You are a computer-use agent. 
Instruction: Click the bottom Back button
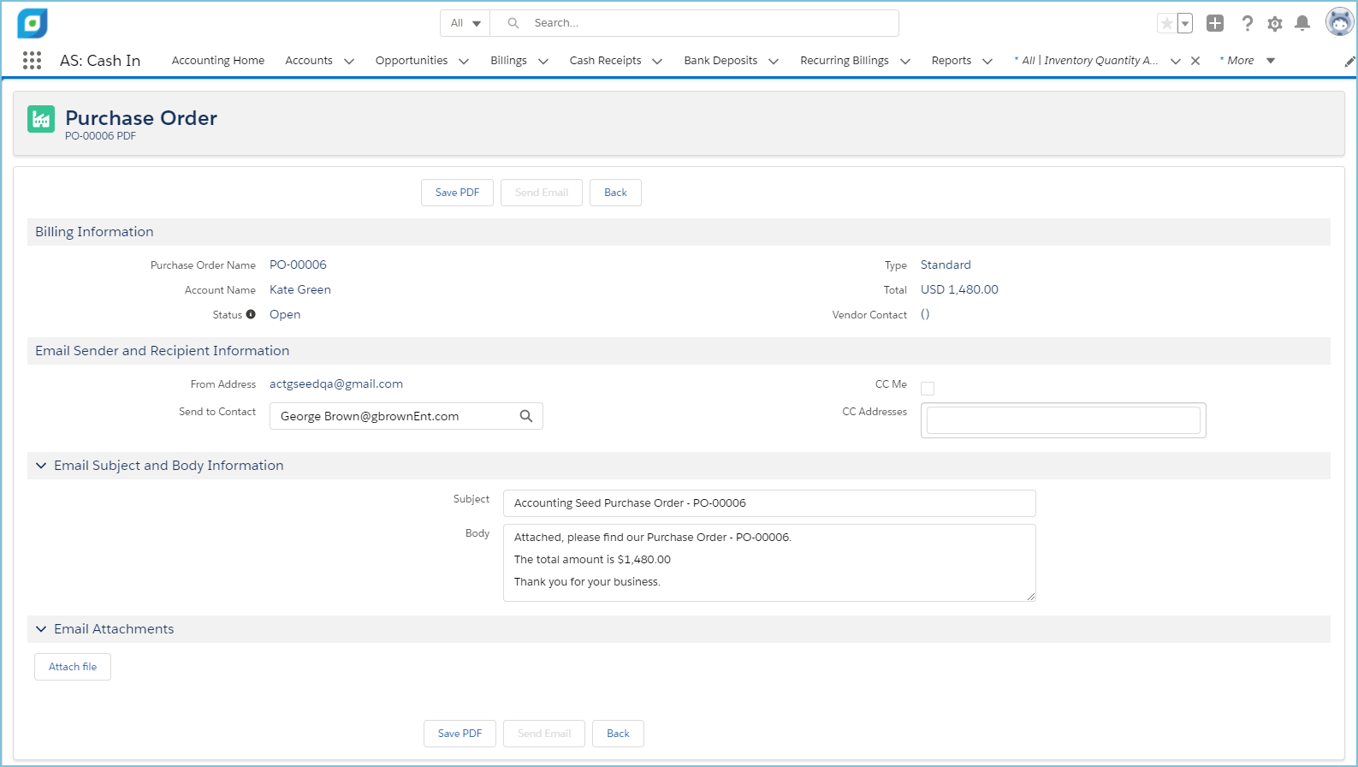pos(618,734)
